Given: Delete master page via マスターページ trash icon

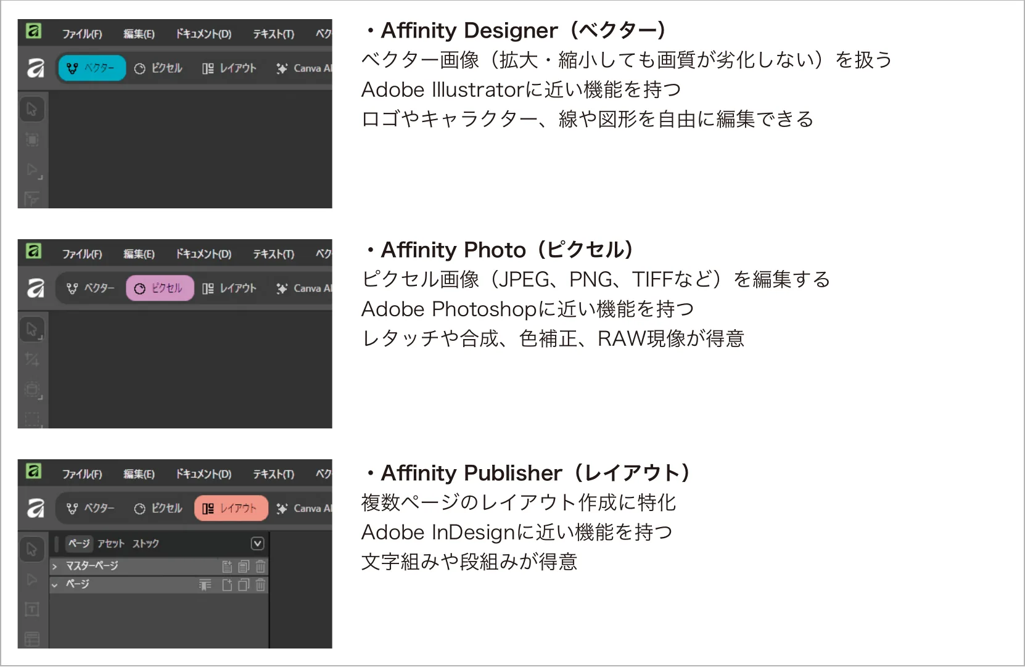Looking at the screenshot, I should (260, 566).
